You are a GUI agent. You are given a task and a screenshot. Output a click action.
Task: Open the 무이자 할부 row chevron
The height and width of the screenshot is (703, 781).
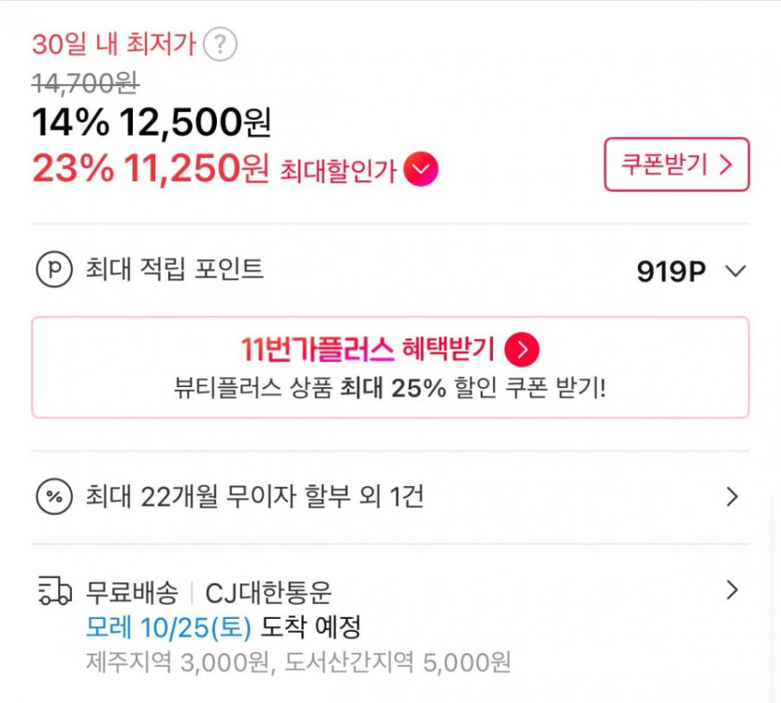click(x=731, y=496)
